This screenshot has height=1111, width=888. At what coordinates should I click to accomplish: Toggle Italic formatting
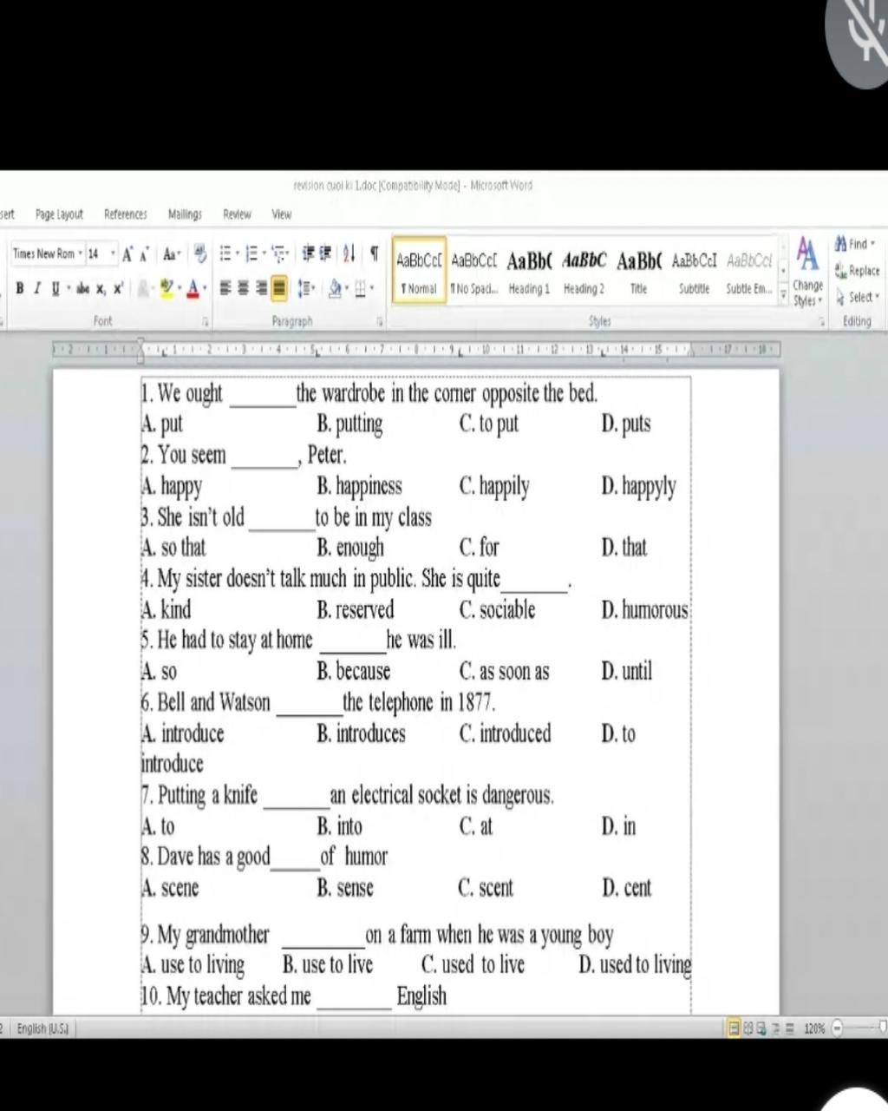click(37, 288)
